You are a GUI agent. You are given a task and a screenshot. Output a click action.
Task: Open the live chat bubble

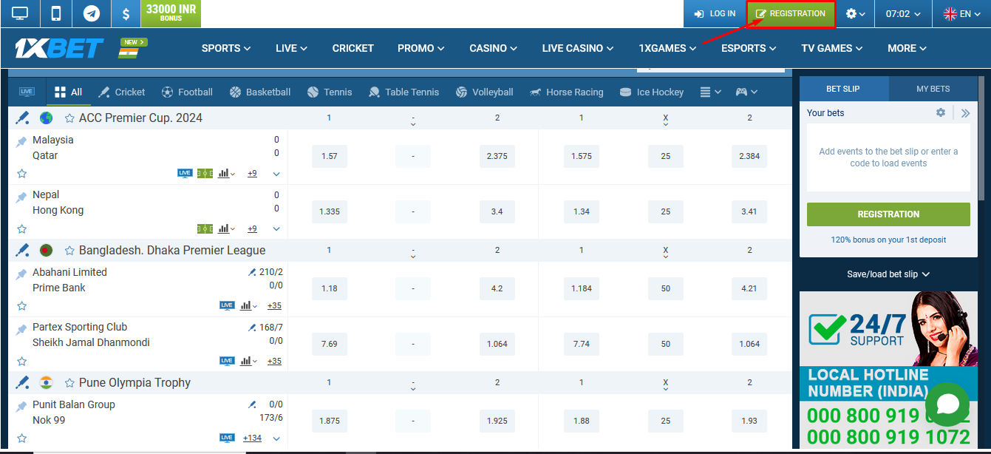[x=947, y=404]
